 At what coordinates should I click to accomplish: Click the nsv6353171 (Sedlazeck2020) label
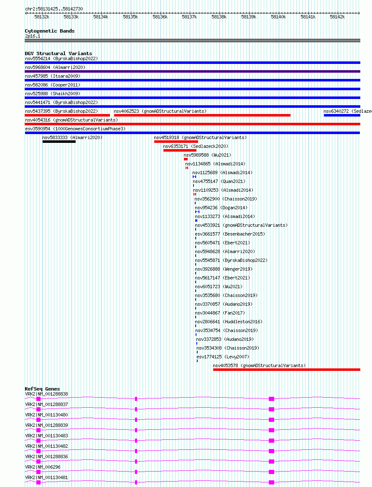click(196, 146)
